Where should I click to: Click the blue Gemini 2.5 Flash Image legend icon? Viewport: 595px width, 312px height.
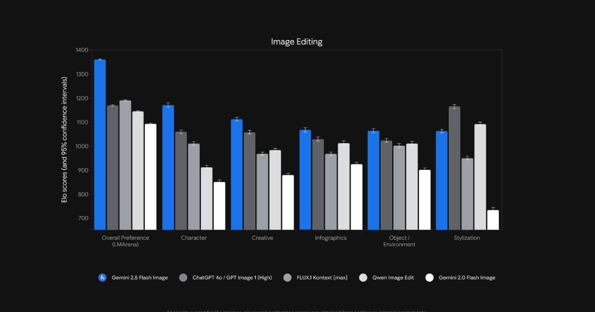[103, 278]
